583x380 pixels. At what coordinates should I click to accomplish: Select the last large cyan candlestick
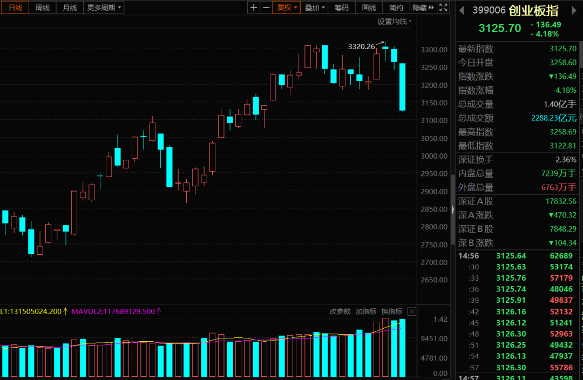402,87
